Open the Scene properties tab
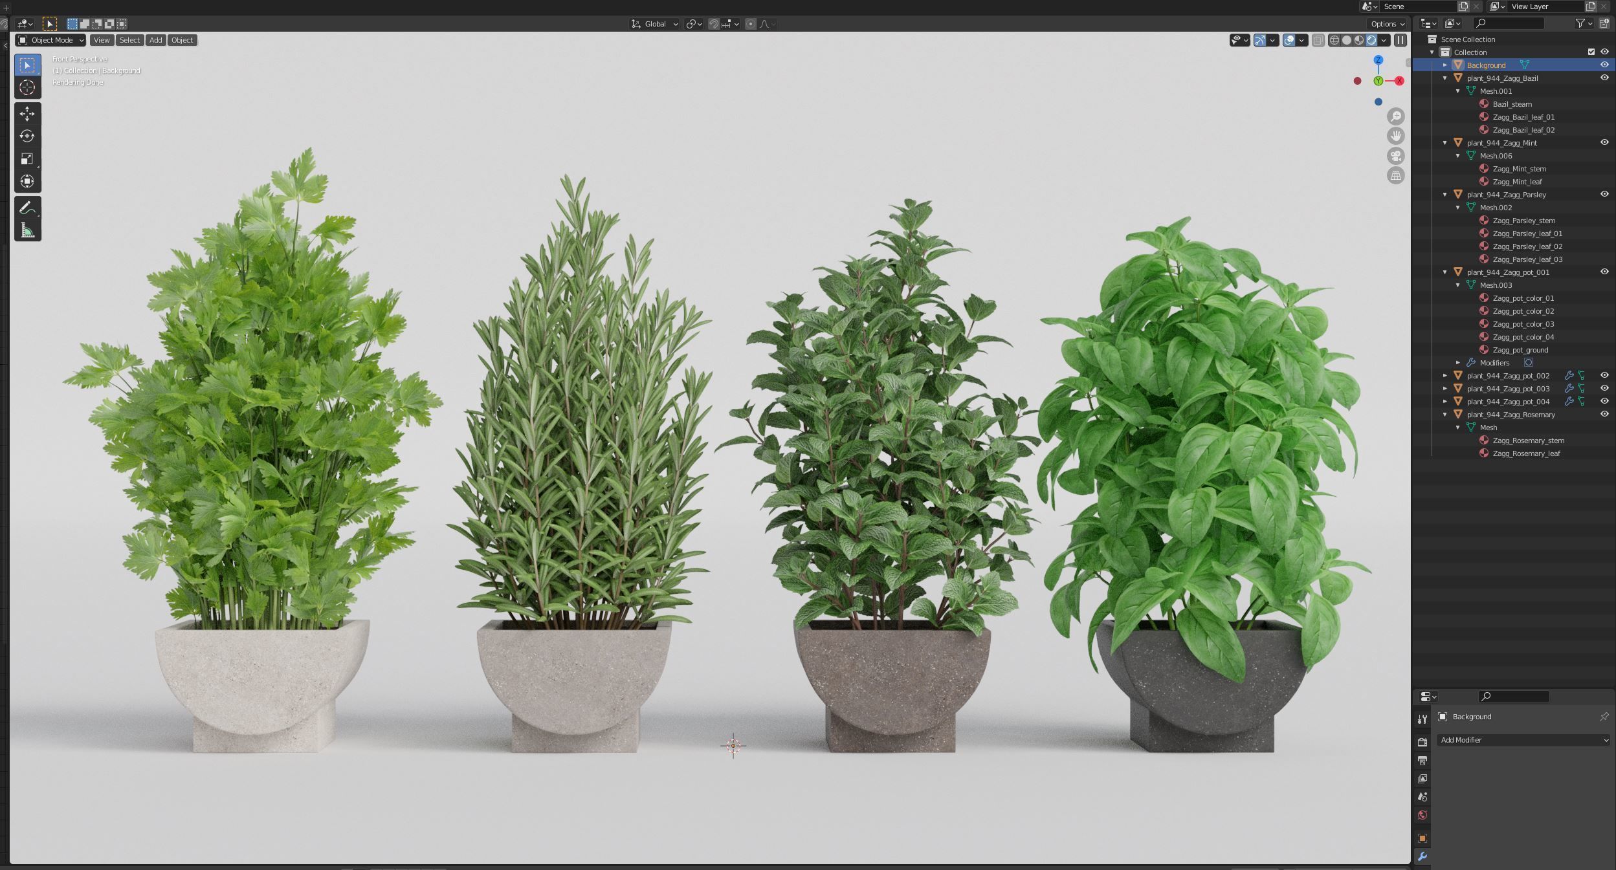 (1422, 797)
